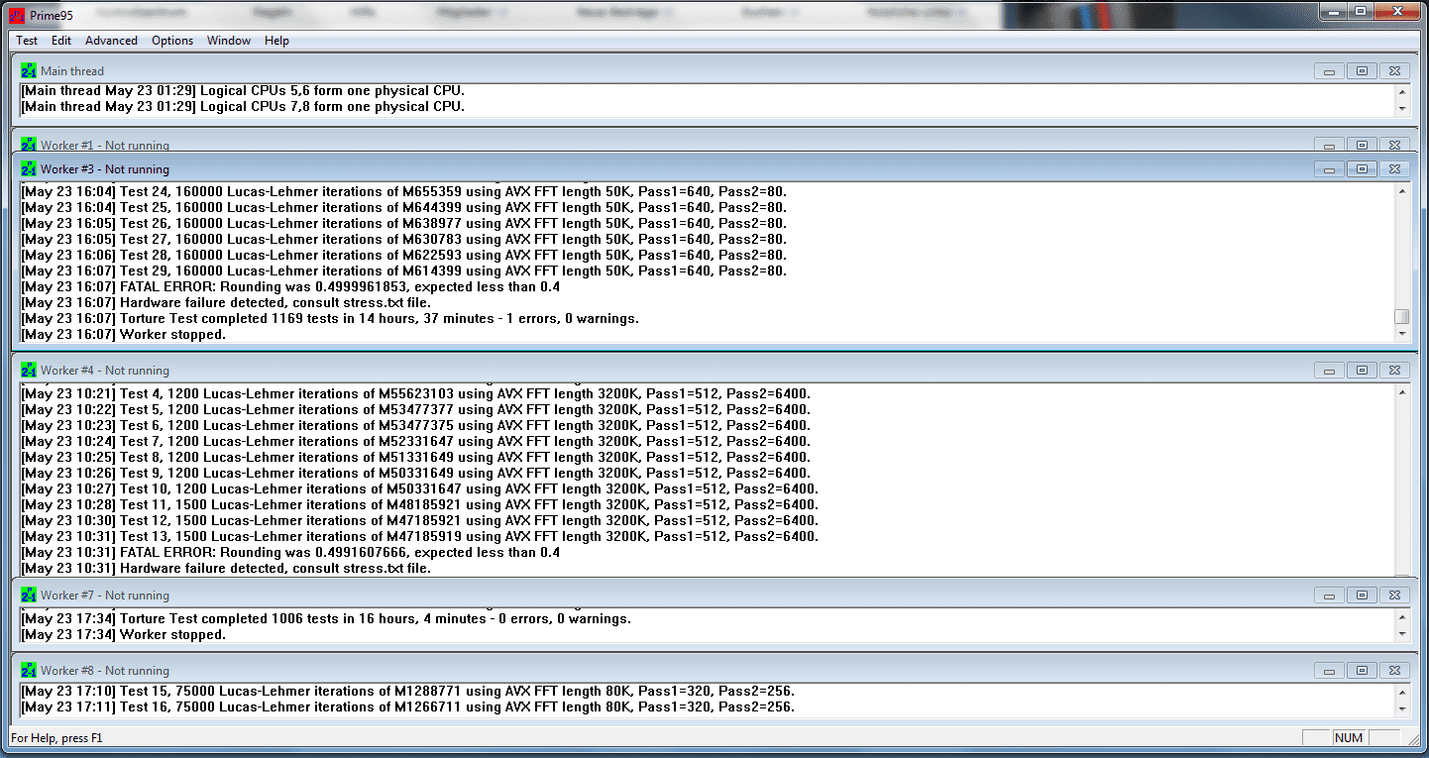Maximize the Worker #3 child window
This screenshot has height=758, width=1429.
click(1362, 169)
